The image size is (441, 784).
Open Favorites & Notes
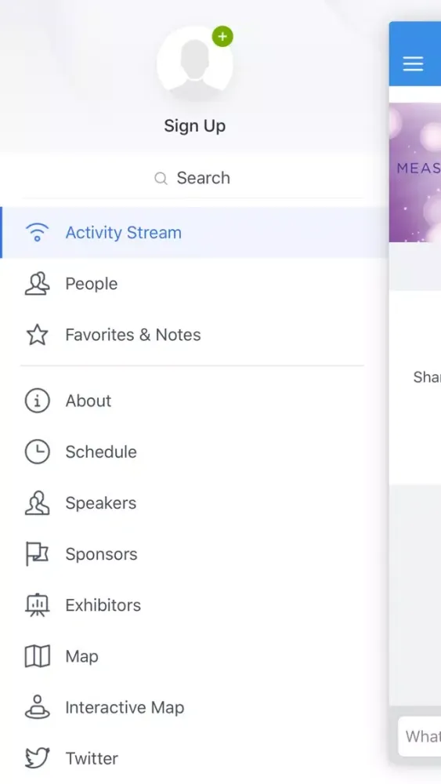point(194,335)
